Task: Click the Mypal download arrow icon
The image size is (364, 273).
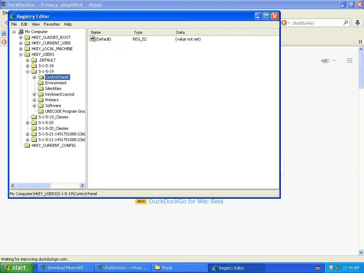Action: pyautogui.click(x=358, y=23)
